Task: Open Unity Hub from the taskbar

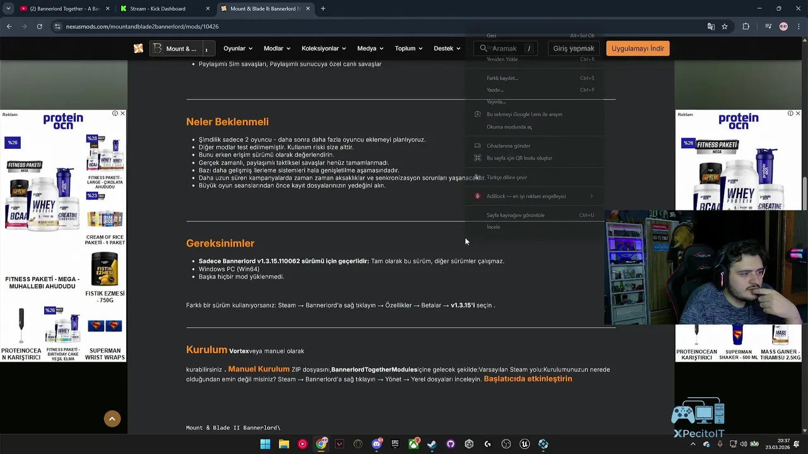Action: tap(469, 444)
